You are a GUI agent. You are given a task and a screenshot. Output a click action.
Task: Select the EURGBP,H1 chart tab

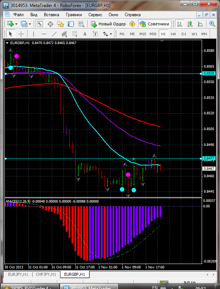pos(75,274)
